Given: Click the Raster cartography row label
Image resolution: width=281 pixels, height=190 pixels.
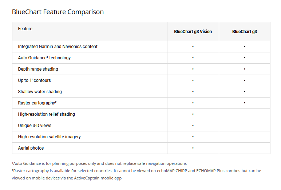Looking at the screenshot, I should 37,103.
